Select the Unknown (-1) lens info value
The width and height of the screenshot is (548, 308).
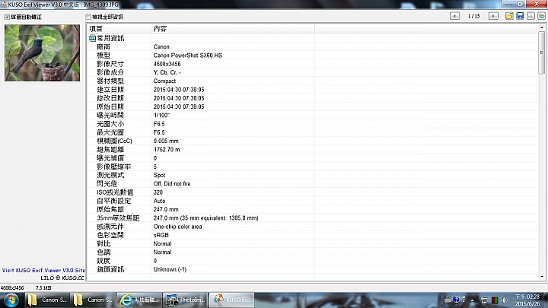170,269
